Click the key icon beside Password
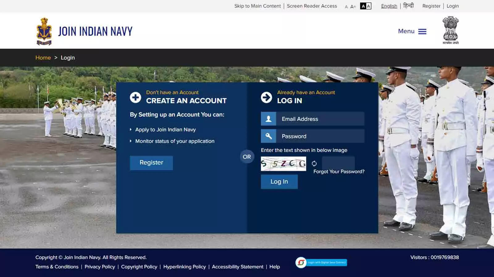This screenshot has width=494, height=277. click(268, 136)
